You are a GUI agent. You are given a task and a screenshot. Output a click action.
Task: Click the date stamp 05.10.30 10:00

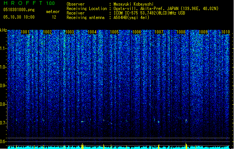[19, 17]
